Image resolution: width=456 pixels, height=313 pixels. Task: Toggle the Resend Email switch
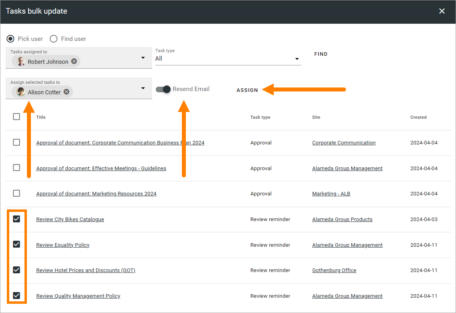coord(163,89)
